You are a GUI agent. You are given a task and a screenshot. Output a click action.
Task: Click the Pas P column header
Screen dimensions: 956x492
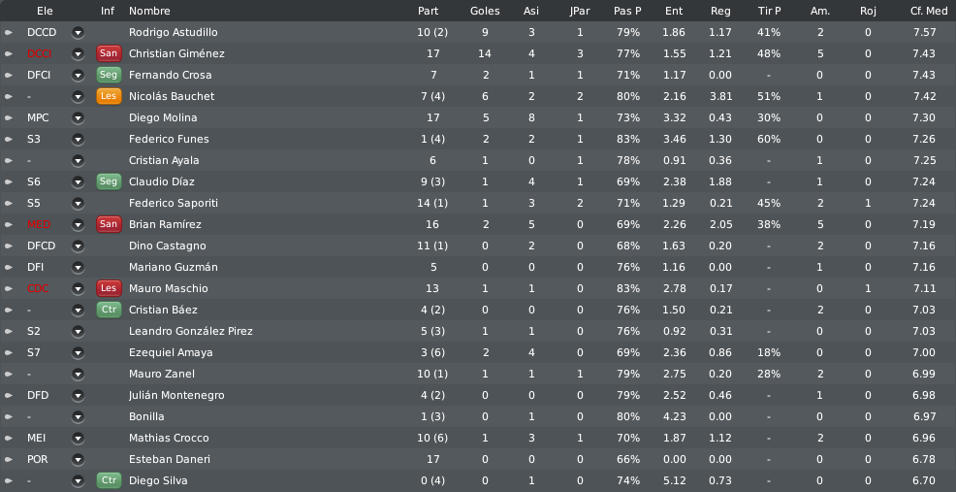[627, 11]
